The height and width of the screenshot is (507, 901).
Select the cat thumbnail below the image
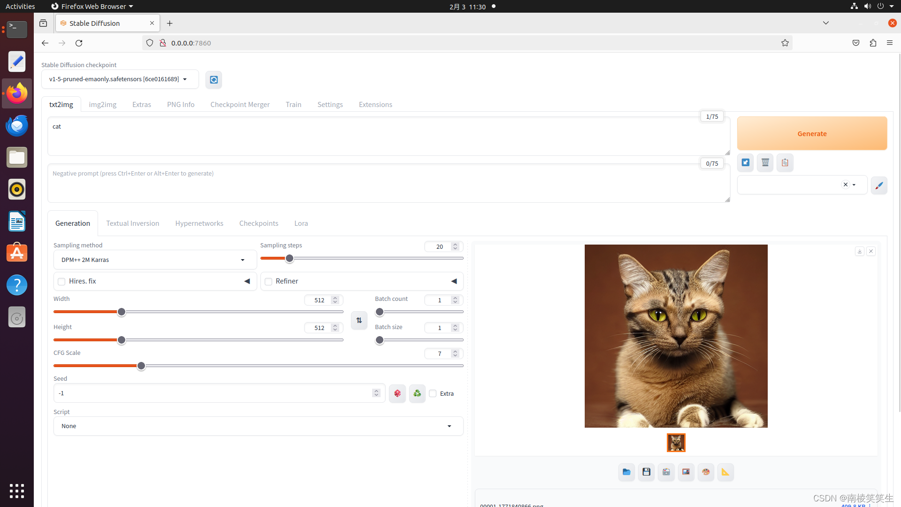click(676, 443)
